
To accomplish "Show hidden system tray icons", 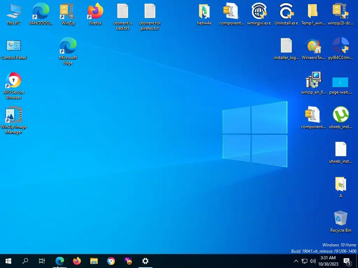I will coord(296,261).
